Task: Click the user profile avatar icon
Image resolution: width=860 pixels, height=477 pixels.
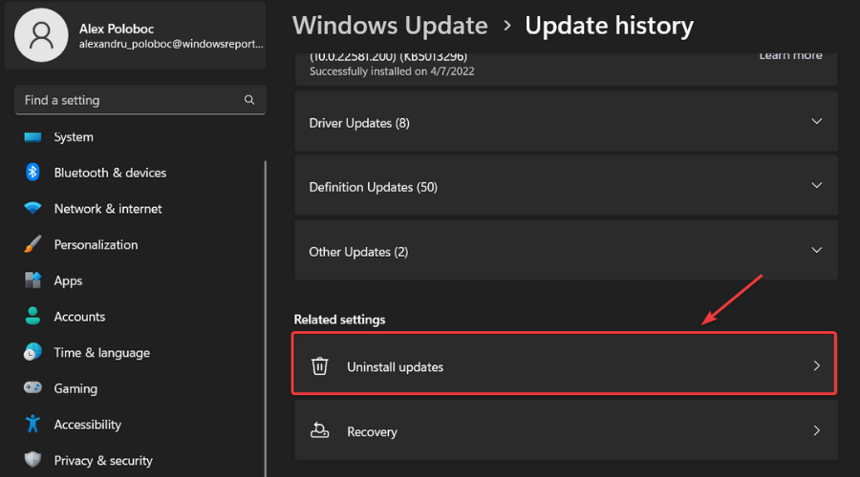Action: 41,35
